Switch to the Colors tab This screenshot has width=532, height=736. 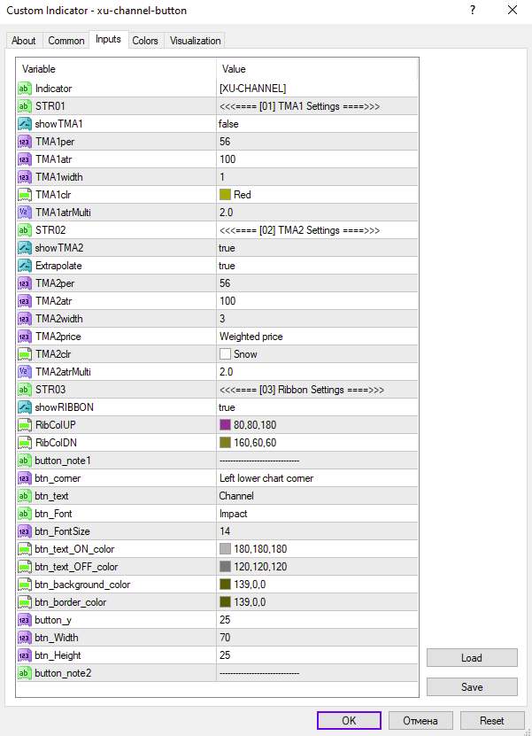pyautogui.click(x=145, y=41)
